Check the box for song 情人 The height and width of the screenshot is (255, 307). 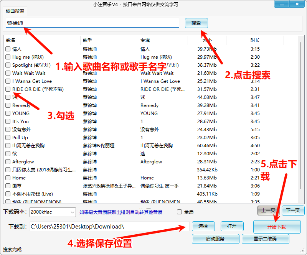tap(8, 49)
